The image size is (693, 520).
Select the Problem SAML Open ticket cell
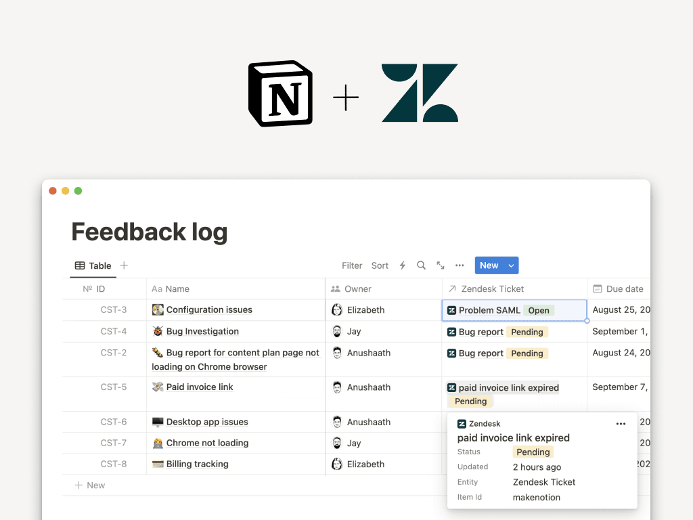click(514, 310)
